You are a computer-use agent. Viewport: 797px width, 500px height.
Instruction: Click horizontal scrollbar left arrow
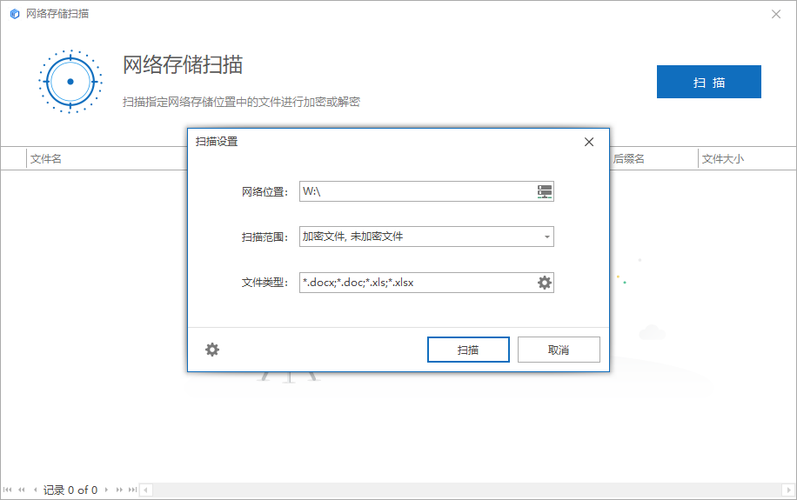[146, 490]
